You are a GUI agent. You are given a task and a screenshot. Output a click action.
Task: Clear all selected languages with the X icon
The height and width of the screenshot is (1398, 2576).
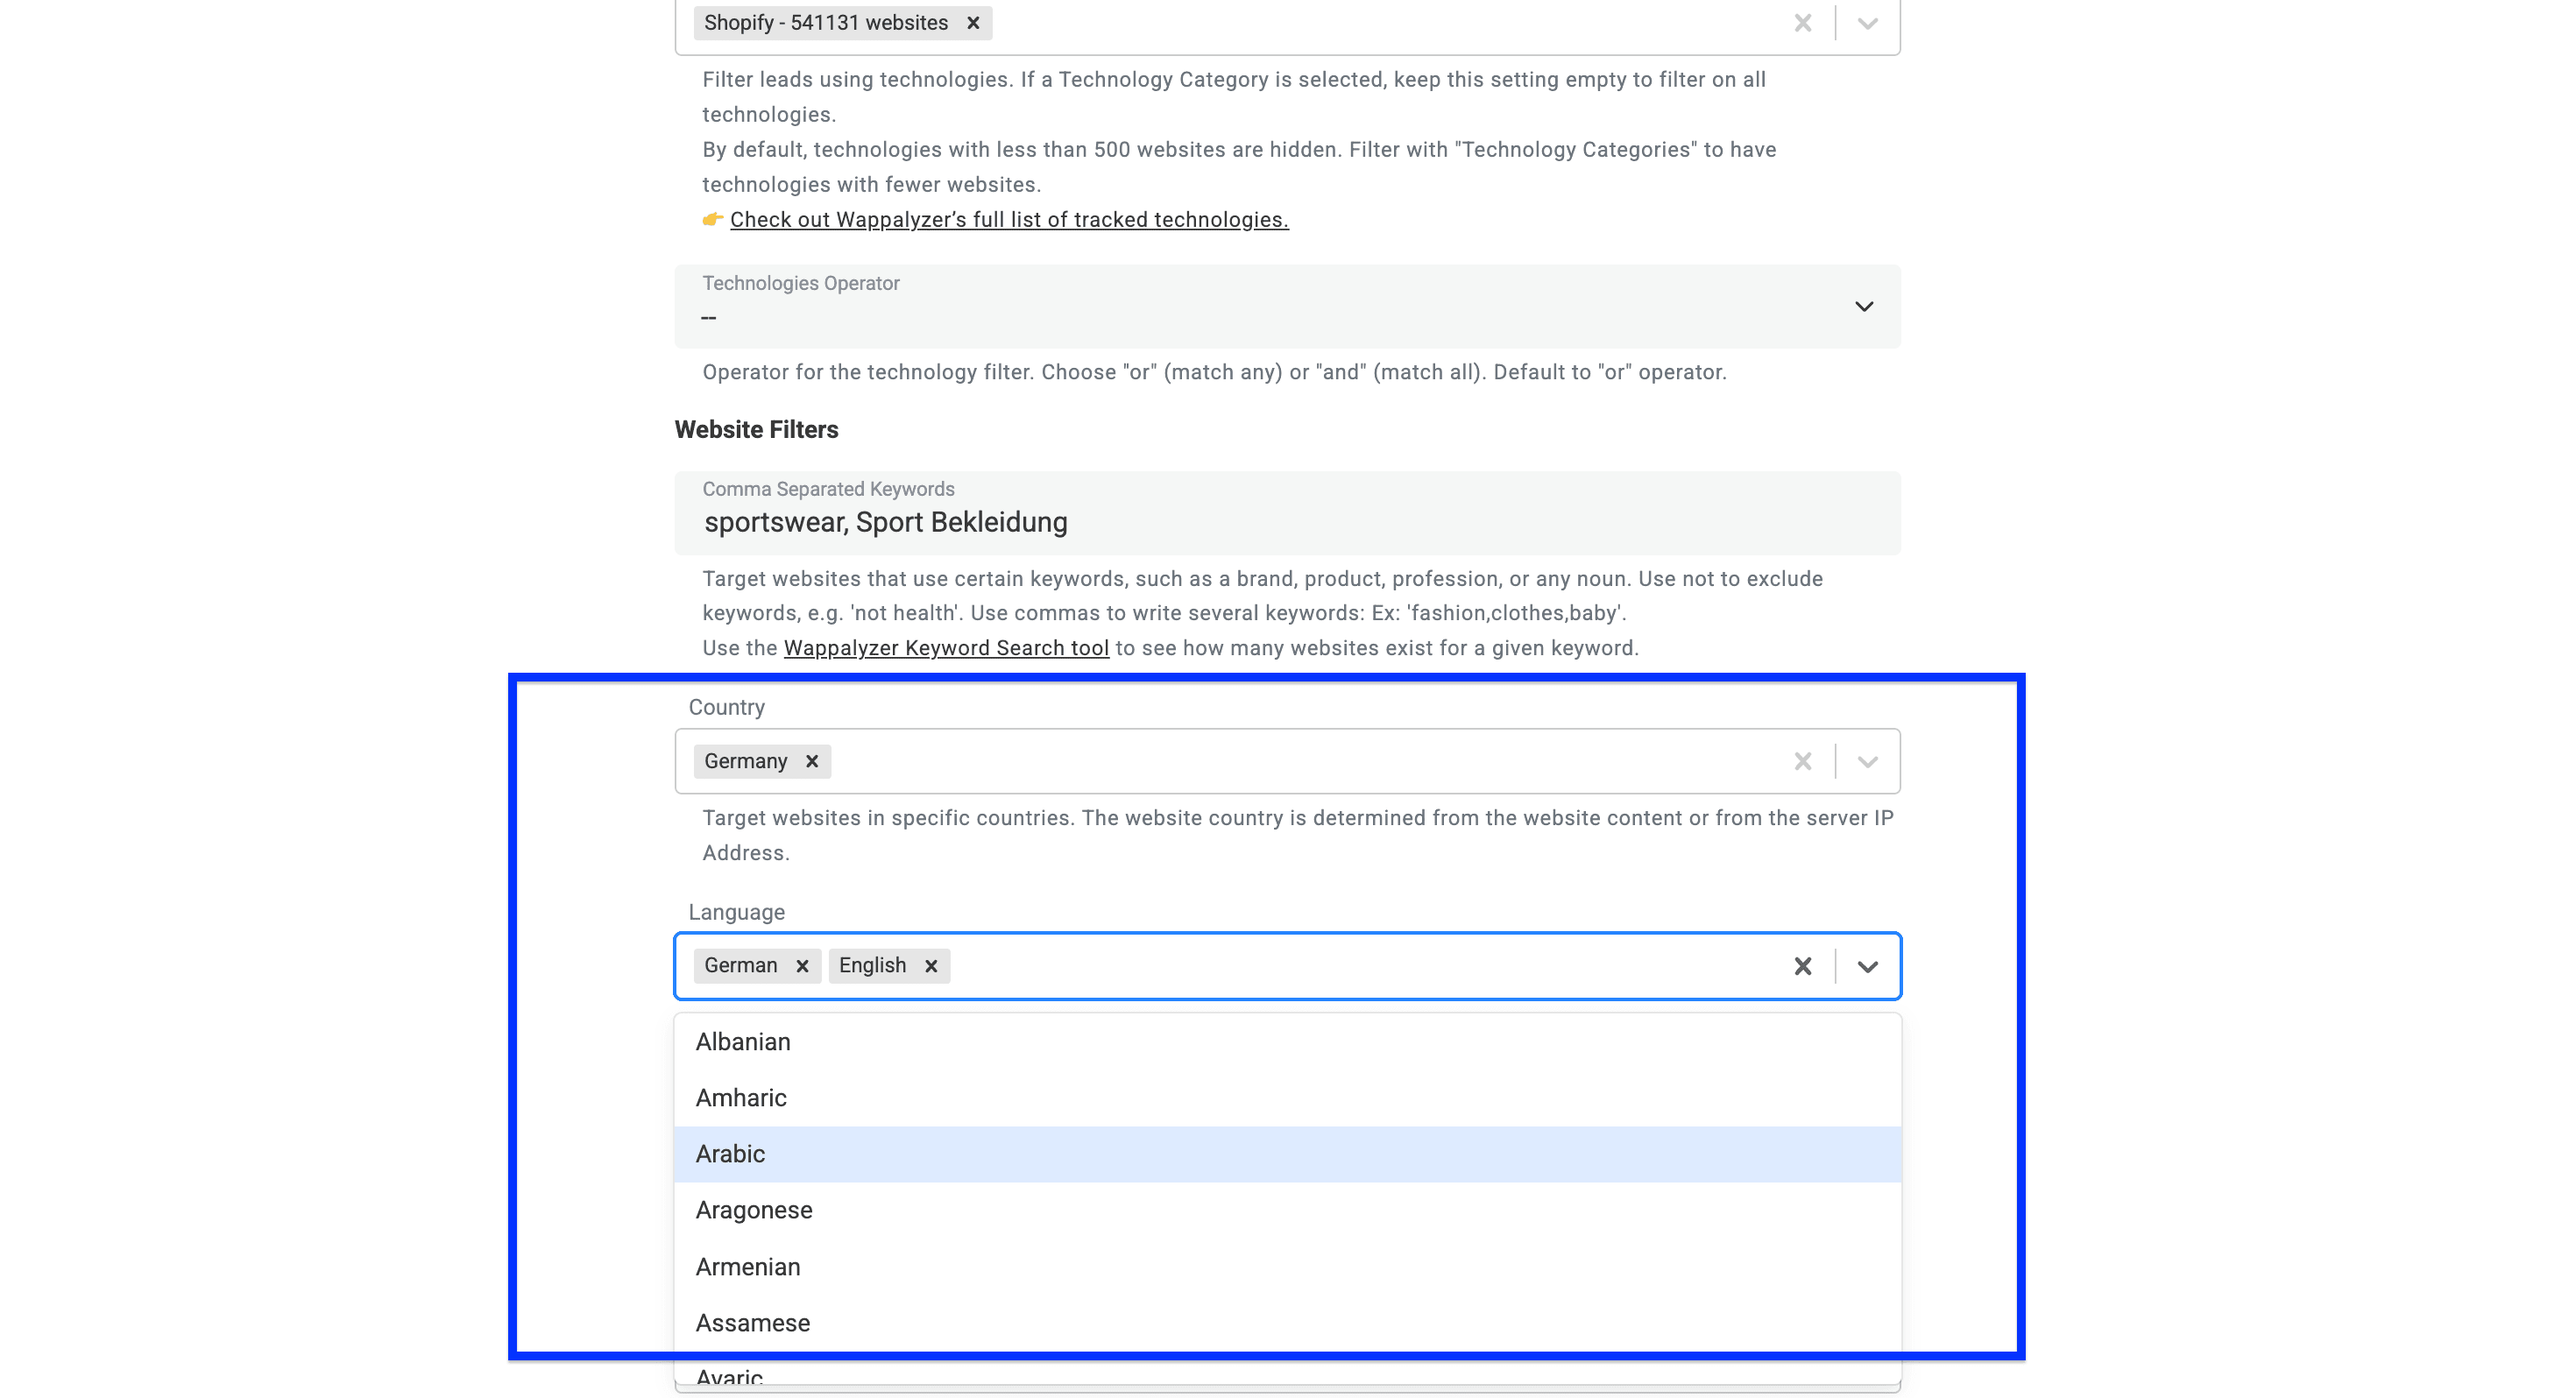pos(1802,966)
